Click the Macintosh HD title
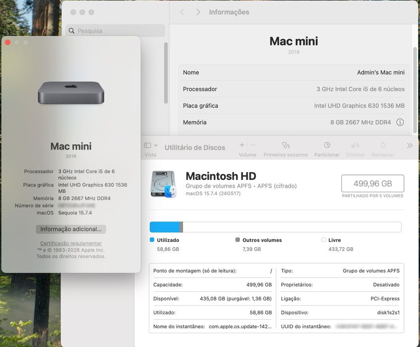 pos(221,176)
